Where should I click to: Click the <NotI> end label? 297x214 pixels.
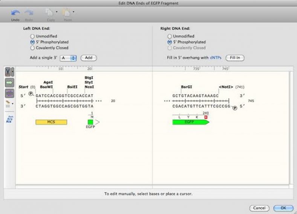pos(226,87)
